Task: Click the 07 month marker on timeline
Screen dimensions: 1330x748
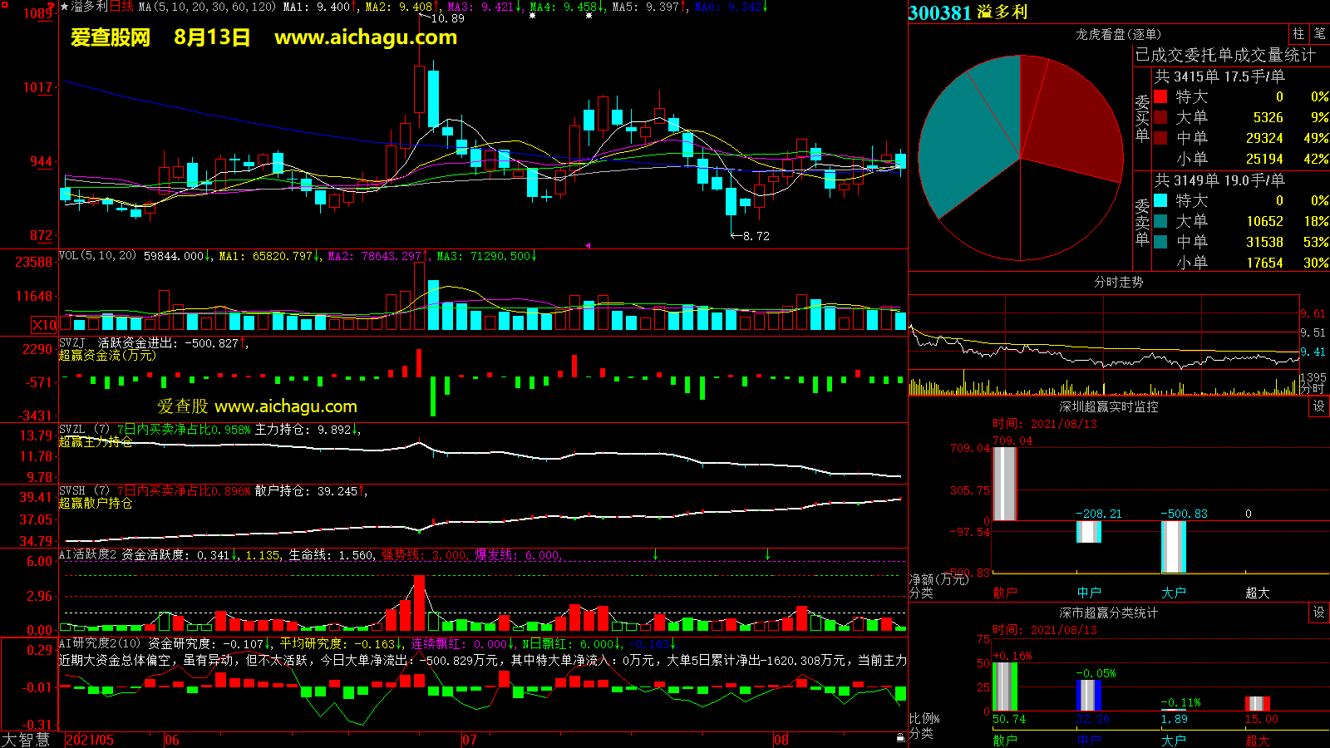Action: tap(470, 740)
